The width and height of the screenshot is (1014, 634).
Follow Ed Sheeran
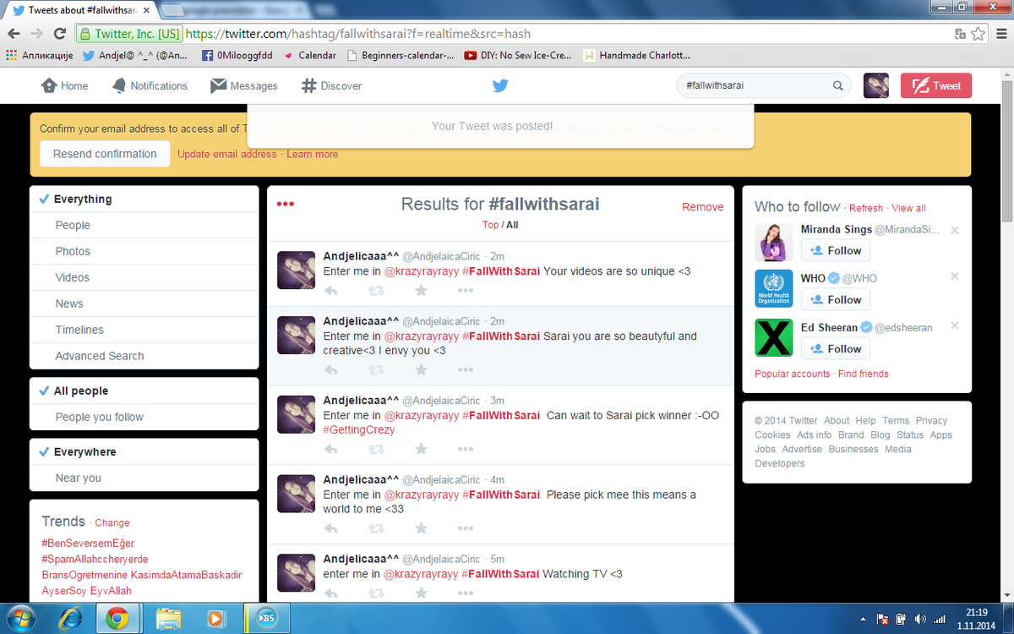point(836,348)
